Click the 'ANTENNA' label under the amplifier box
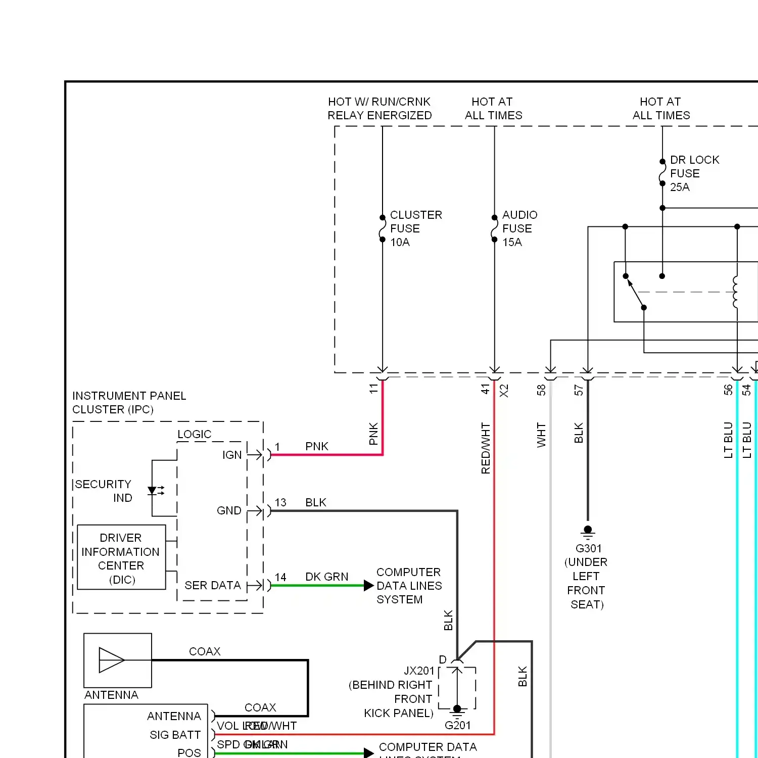The width and height of the screenshot is (758, 758). point(111,695)
